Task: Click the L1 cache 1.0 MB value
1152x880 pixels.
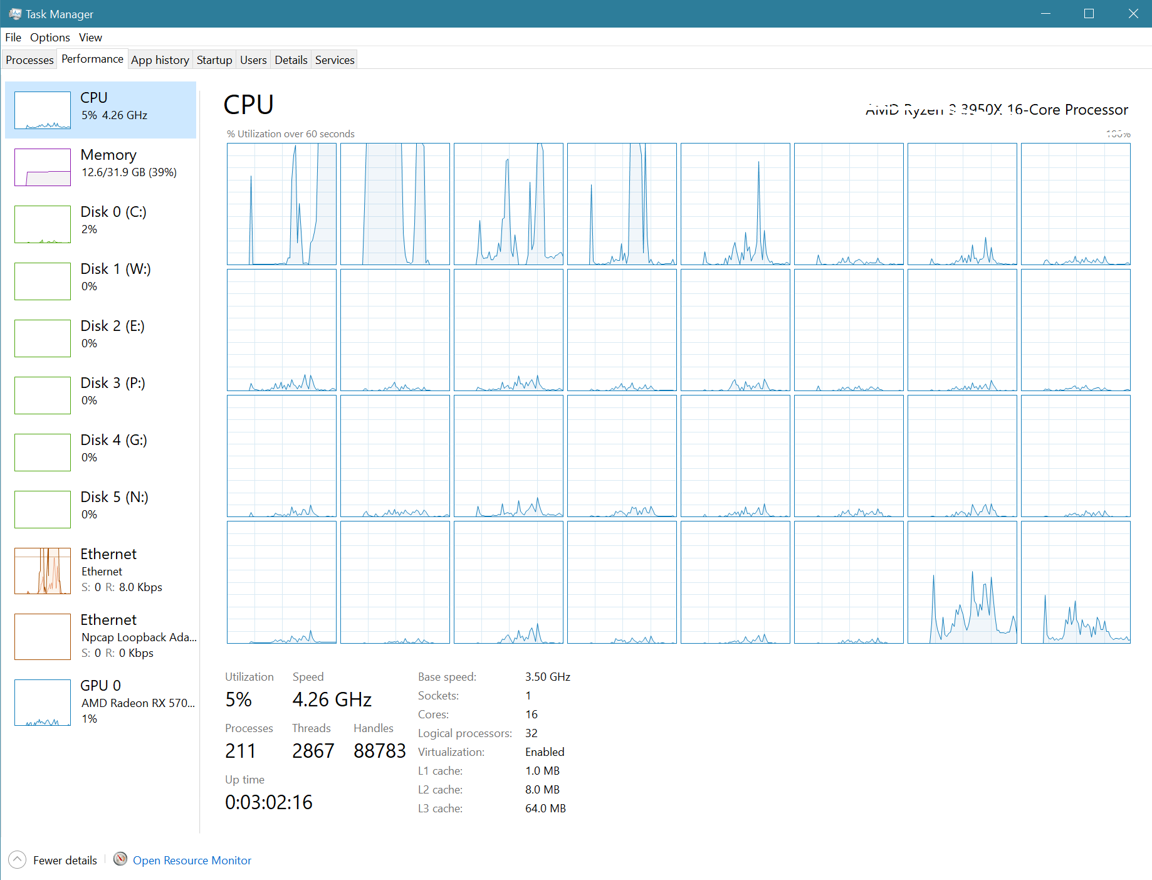Action: (542, 771)
